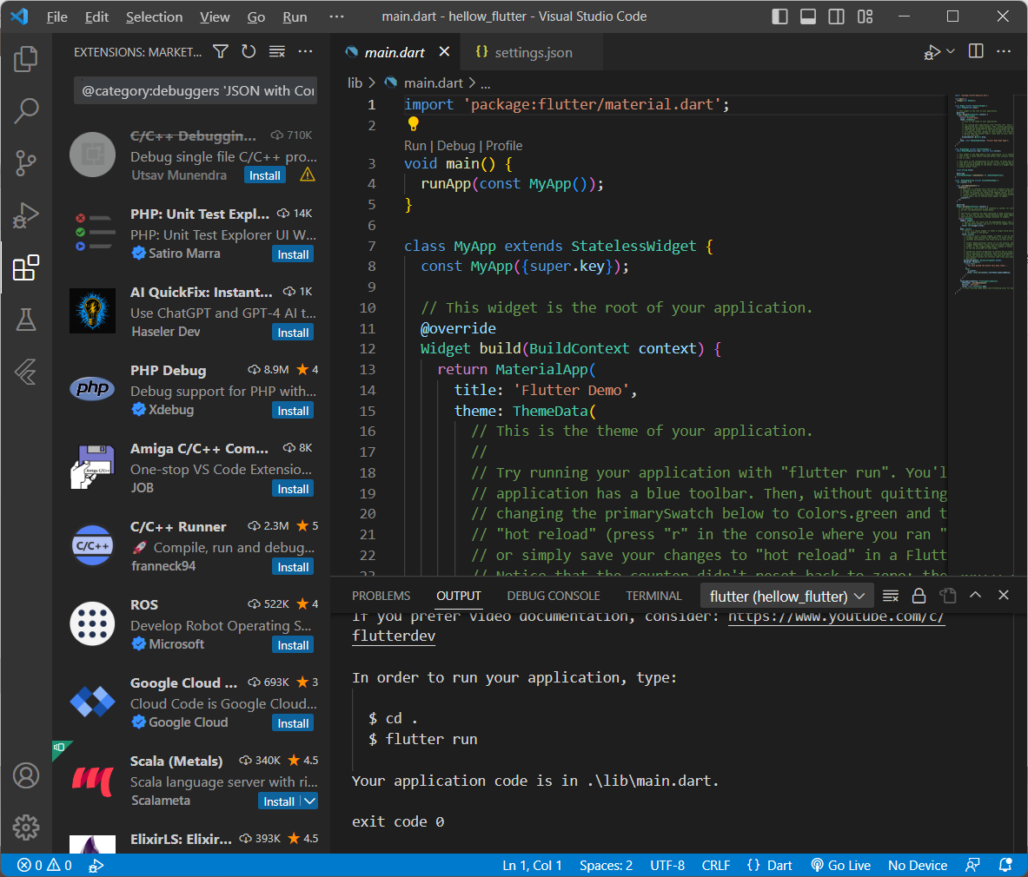The image size is (1028, 877).
Task: Install the AI QuickFix extension
Action: point(292,333)
